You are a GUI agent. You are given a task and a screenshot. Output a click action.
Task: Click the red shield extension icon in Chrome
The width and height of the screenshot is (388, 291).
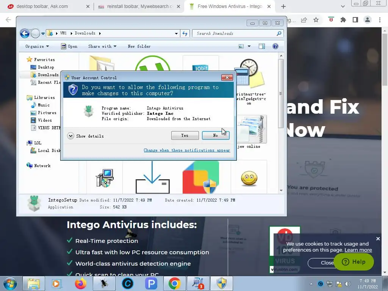(x=331, y=19)
